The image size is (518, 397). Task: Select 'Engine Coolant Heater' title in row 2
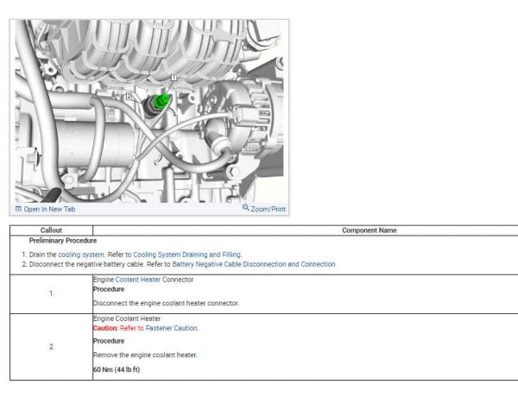point(127,318)
